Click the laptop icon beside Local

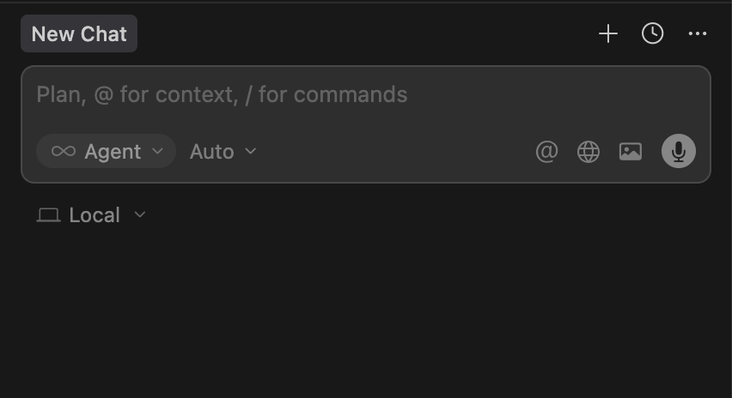48,215
